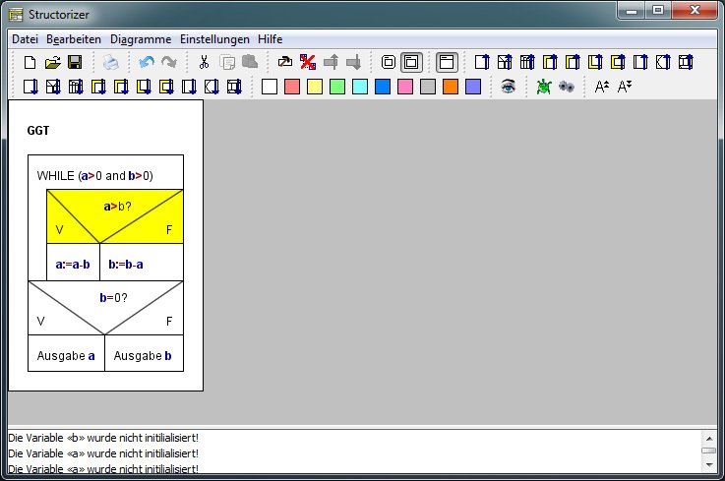
Task: Select the a:=a-b instruction
Action: 73,263
